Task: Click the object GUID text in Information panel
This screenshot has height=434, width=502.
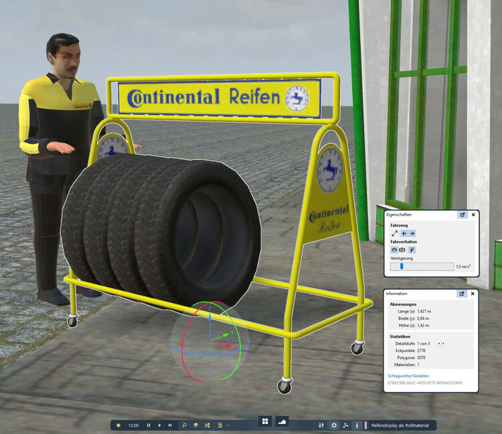Action: [425, 383]
